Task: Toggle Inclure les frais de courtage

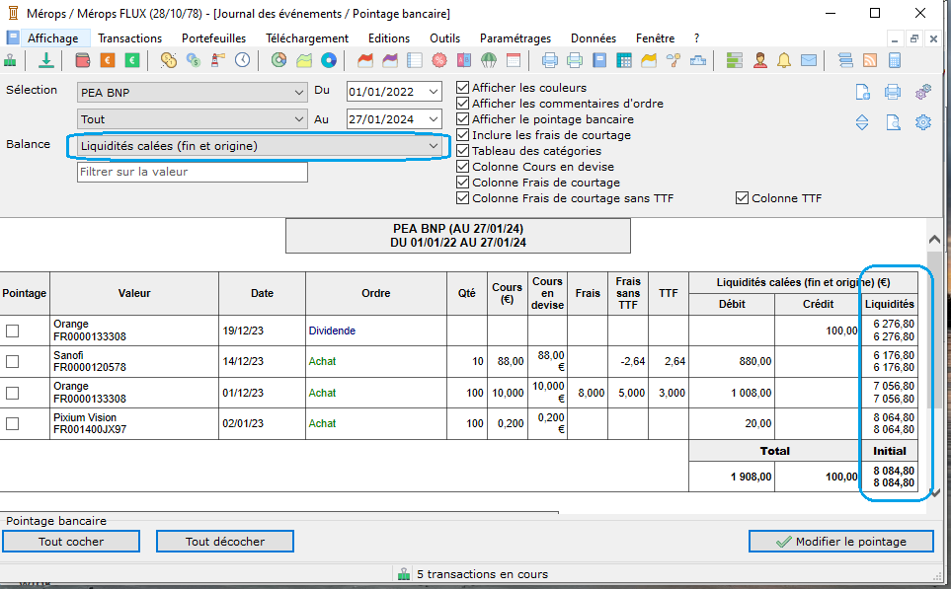Action: pyautogui.click(x=463, y=134)
